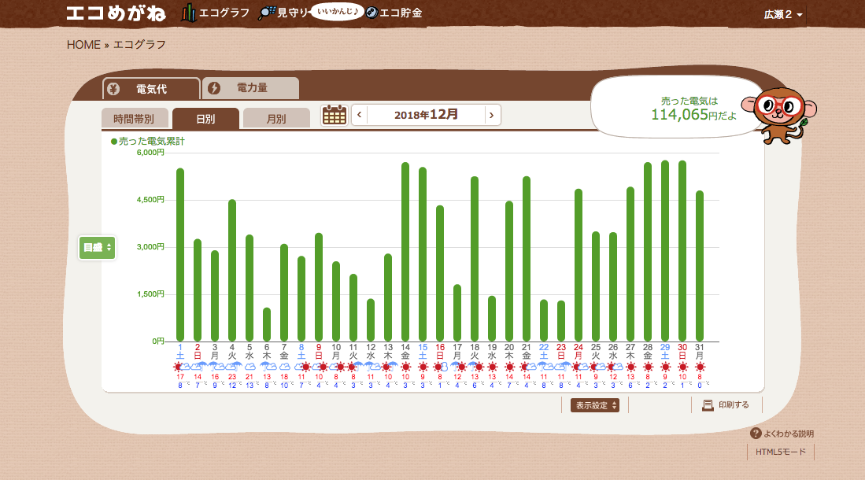The image size is (865, 480).
Task: Open the 目盛 scale dropdown
Action: (98, 247)
